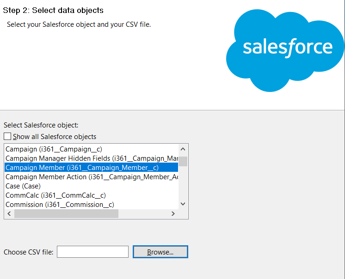Click the Browse... button
This screenshot has width=345, height=279.
click(160, 252)
